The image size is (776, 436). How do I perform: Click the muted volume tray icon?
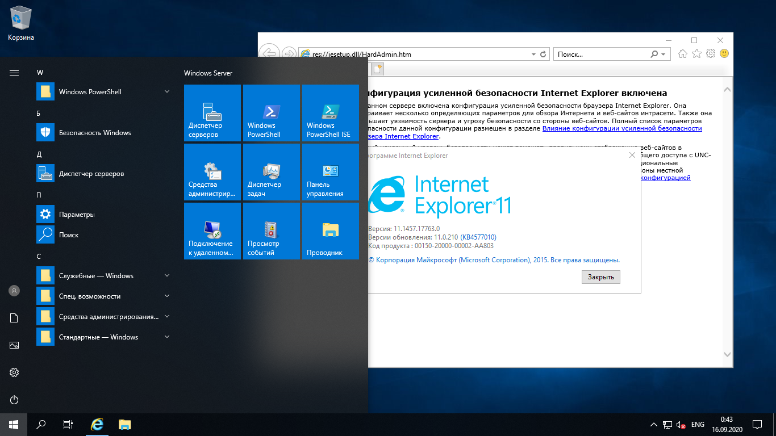(681, 425)
